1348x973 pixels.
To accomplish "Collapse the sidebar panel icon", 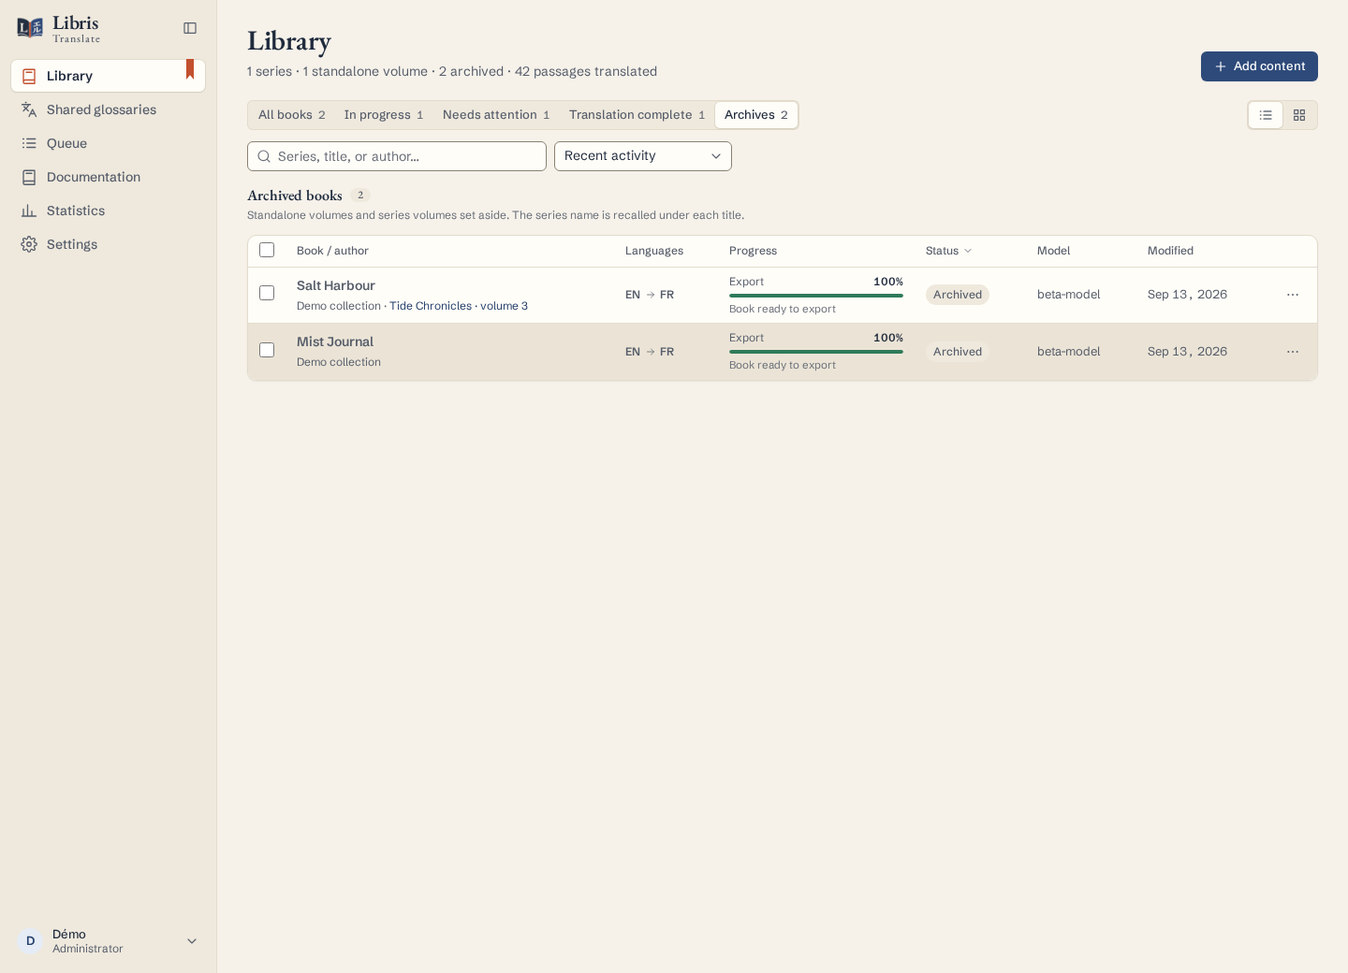I will pyautogui.click(x=190, y=28).
